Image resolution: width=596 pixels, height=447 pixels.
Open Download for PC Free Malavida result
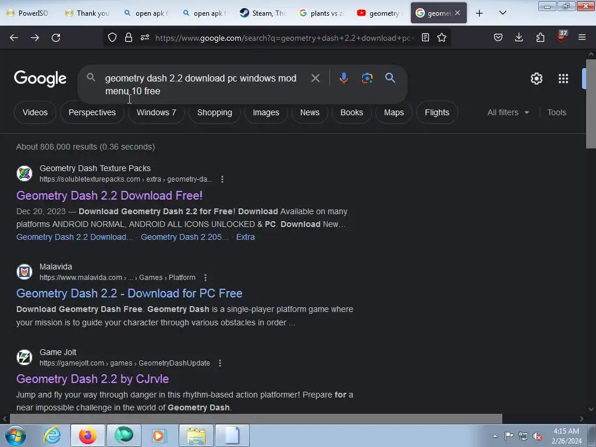[129, 293]
